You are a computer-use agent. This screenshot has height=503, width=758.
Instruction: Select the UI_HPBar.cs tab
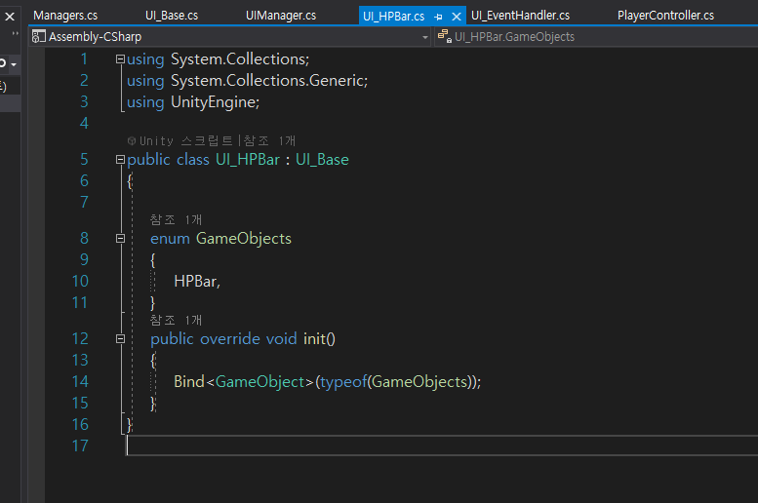[393, 17]
